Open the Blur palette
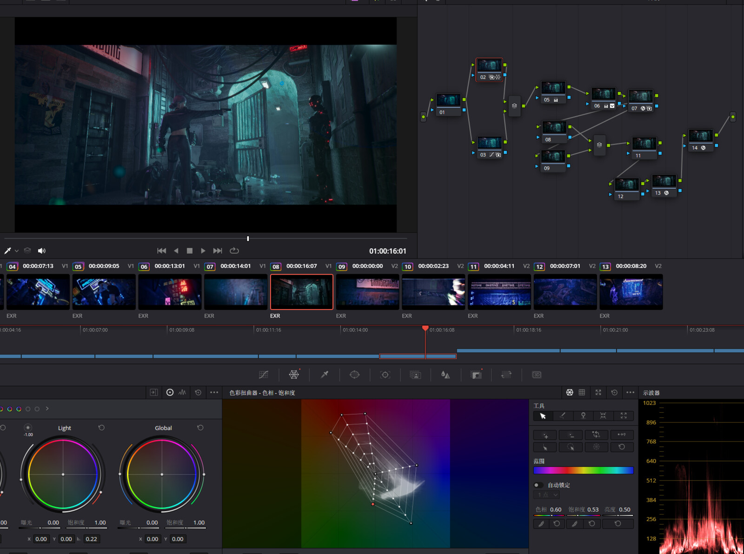Viewport: 744px width, 554px height. click(445, 375)
